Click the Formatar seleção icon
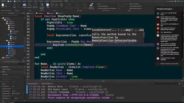The width and height of the screenshot is (184, 103). pos(42,5)
